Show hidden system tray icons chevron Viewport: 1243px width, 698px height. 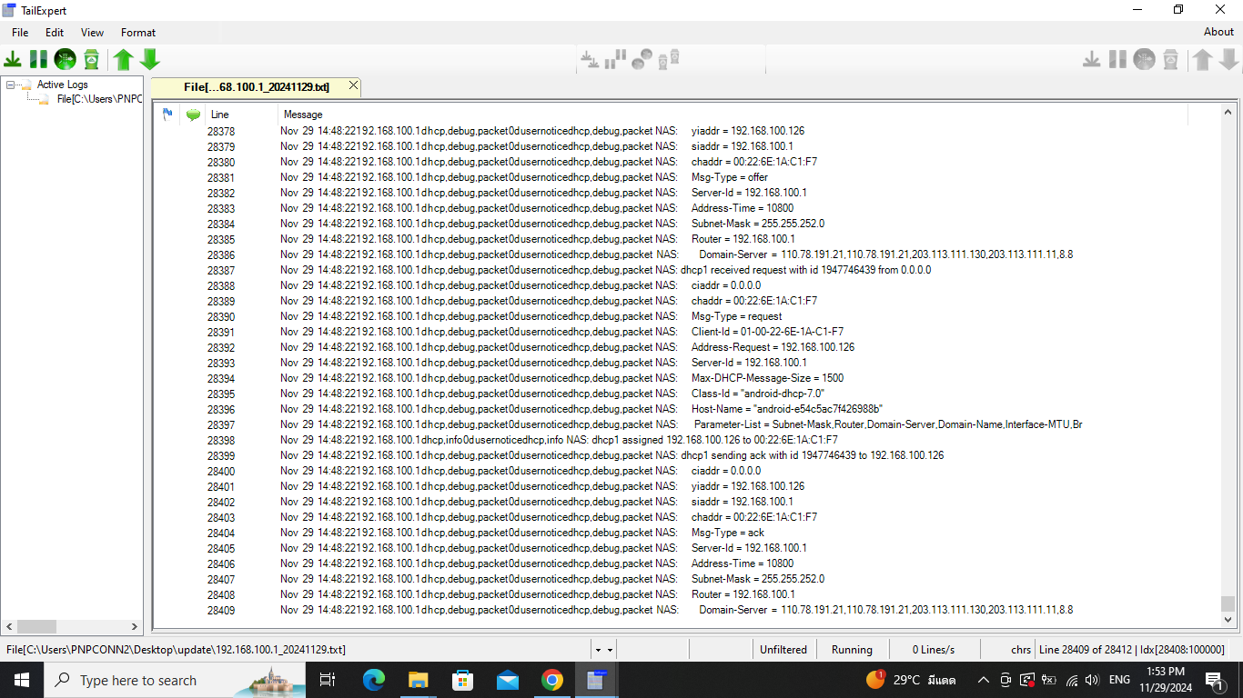983,680
